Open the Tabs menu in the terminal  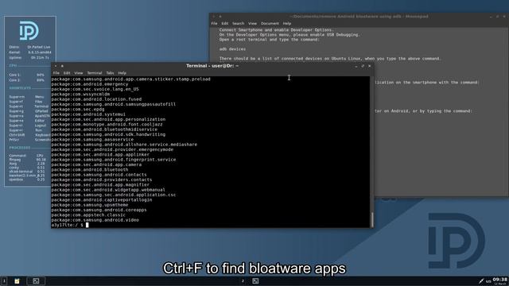[x=110, y=73]
